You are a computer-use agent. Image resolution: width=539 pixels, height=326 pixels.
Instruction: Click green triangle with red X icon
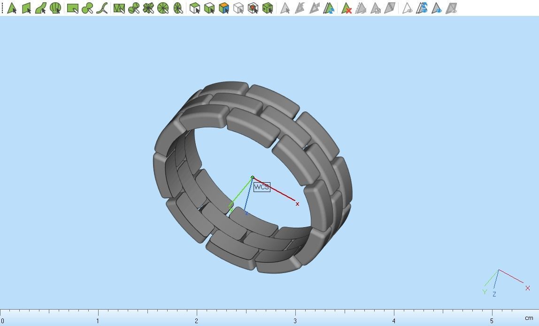(346, 8)
